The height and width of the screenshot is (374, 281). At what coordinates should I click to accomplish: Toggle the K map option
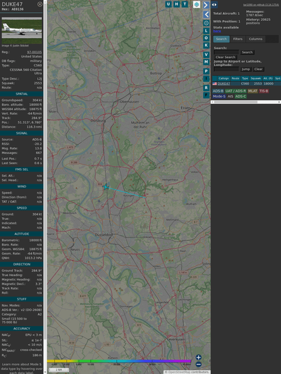[206, 45]
